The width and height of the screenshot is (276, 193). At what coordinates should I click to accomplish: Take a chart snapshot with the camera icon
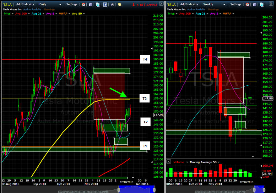point(112,5)
